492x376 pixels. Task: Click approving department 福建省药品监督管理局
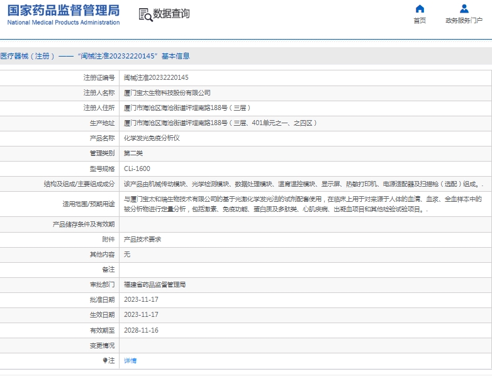(155, 284)
